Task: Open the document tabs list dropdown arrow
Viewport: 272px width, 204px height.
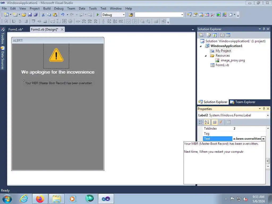Action: [x=193, y=30]
